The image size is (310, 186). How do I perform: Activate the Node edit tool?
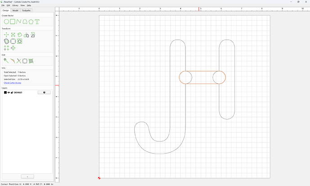[x=6, y=61]
